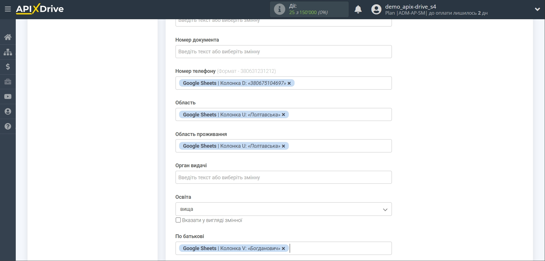Open video tutorials YouTube icon
This screenshot has height=261, width=545.
(x=8, y=97)
